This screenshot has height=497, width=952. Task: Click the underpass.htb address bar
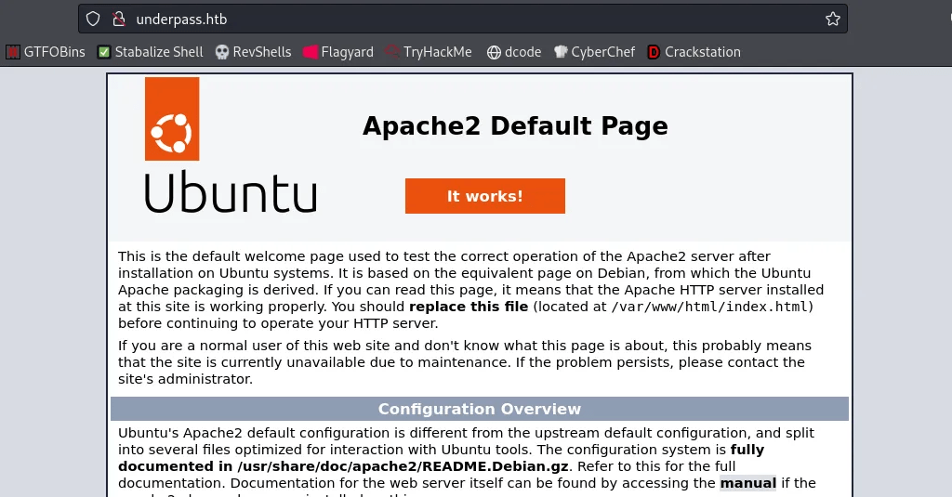[465, 19]
